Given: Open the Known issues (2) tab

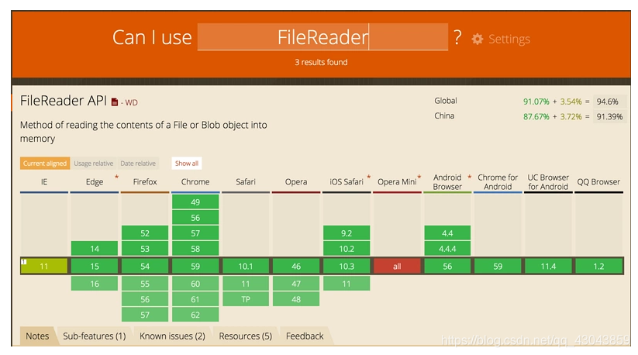Looking at the screenshot, I should pyautogui.click(x=172, y=336).
